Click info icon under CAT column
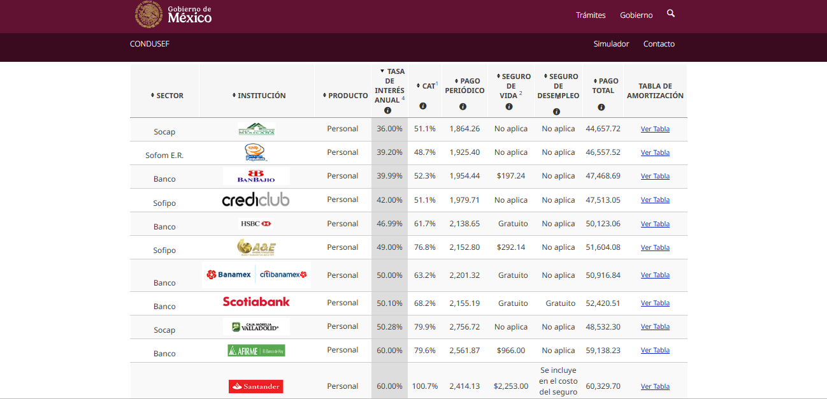 click(423, 106)
